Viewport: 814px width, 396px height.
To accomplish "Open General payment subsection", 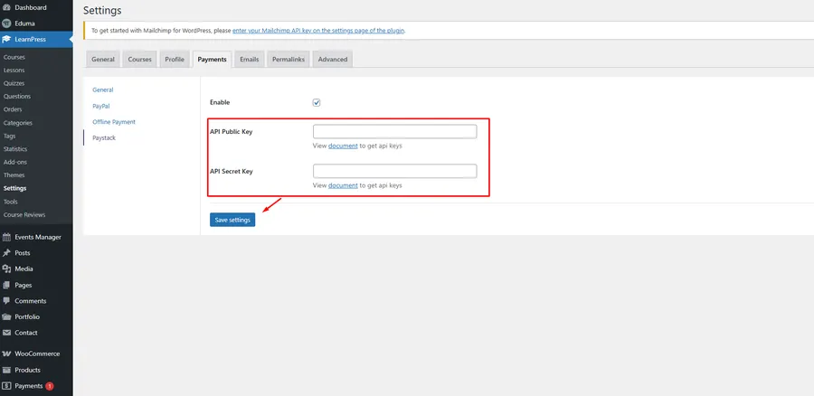I will 103,90.
